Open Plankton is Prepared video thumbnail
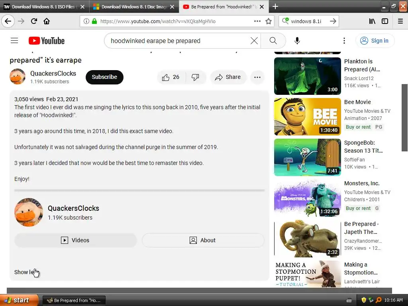Image resolution: width=408 pixels, height=306 pixels. [x=307, y=76]
